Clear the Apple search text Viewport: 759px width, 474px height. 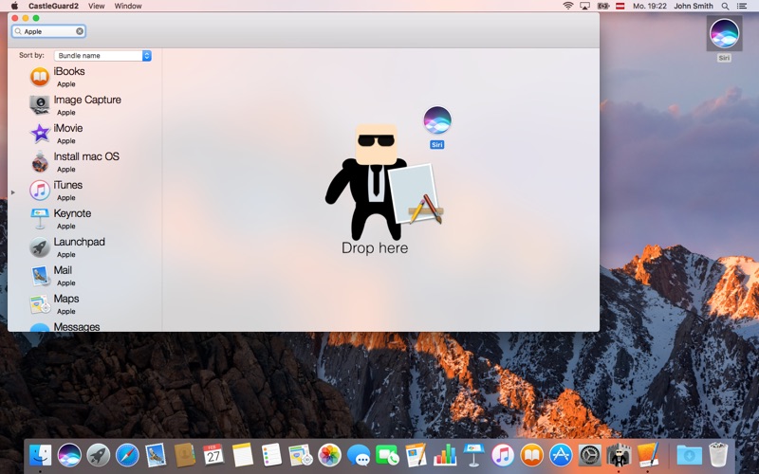point(80,31)
